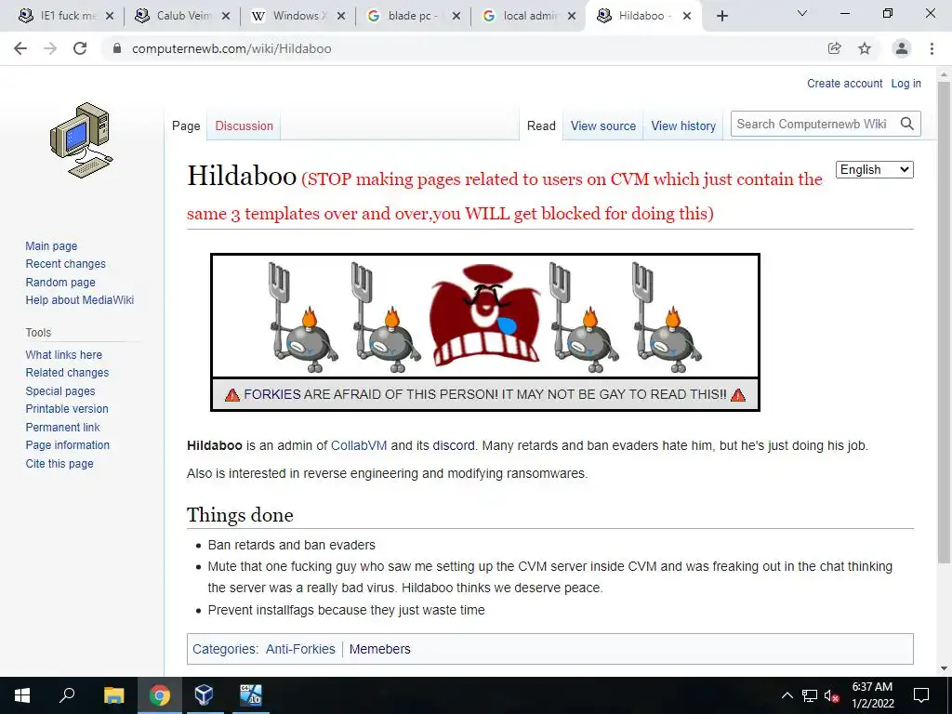Open the Chrome three-dot menu
The height and width of the screenshot is (714, 952).
[x=932, y=48]
